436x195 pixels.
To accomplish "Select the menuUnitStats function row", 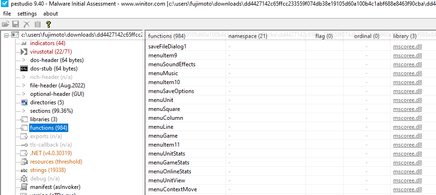I will [x=291, y=154].
